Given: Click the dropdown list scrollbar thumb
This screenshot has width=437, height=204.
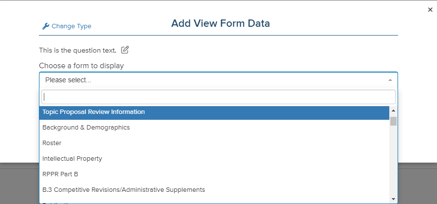Looking at the screenshot, I should pyautogui.click(x=394, y=121).
